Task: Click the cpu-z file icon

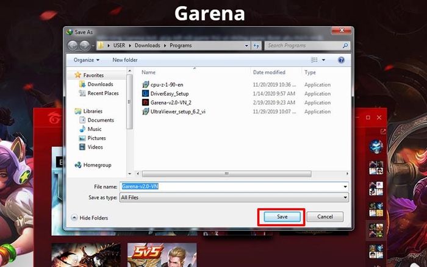Action: 145,85
